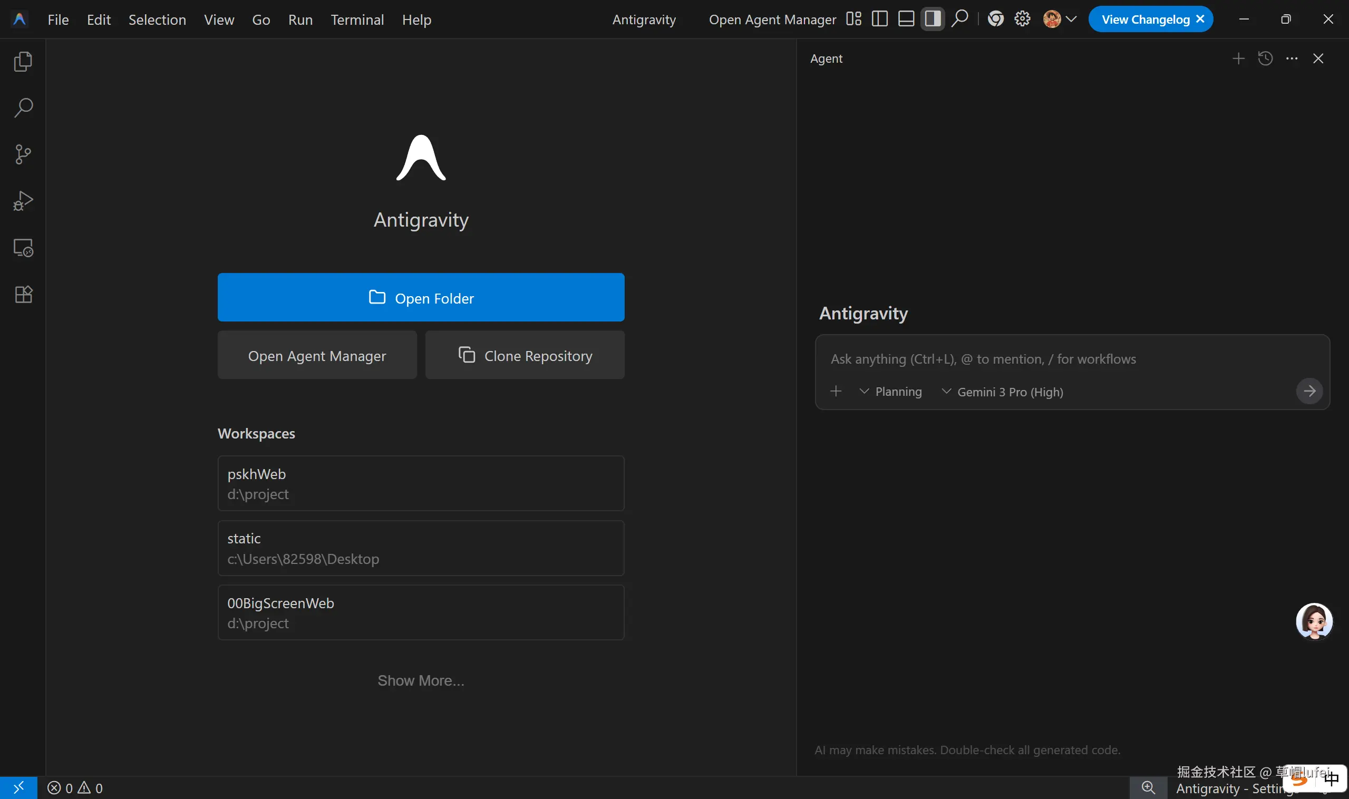Click the zoom icon in status bar

(1148, 788)
